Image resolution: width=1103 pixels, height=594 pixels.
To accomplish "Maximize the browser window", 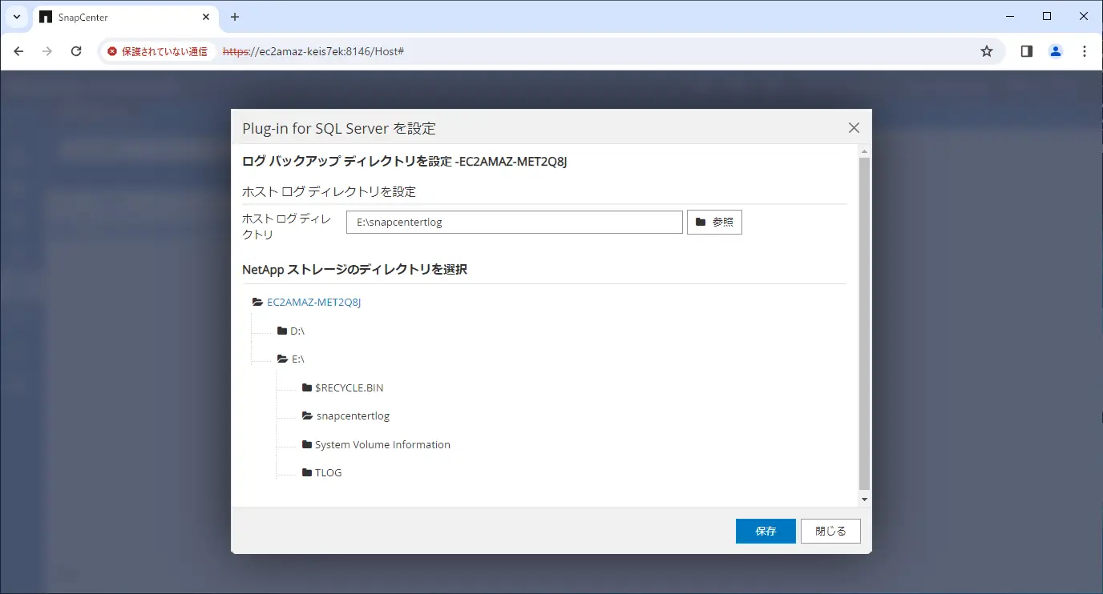I will click(x=1047, y=16).
